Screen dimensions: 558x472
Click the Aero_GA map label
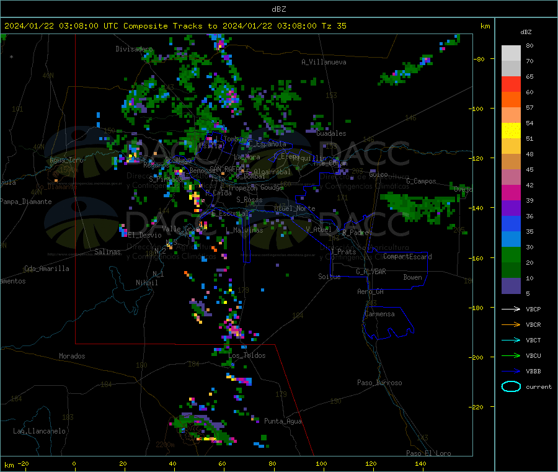coord(371,292)
